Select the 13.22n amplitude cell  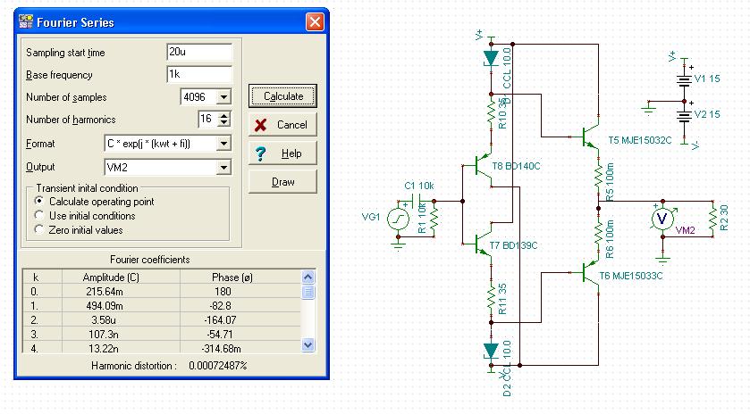pyautogui.click(x=104, y=349)
